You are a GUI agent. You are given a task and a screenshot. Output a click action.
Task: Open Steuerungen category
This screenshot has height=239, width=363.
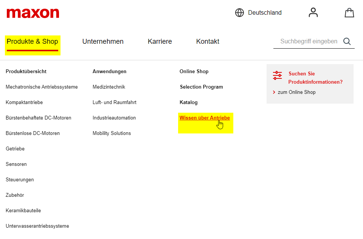pos(20,180)
